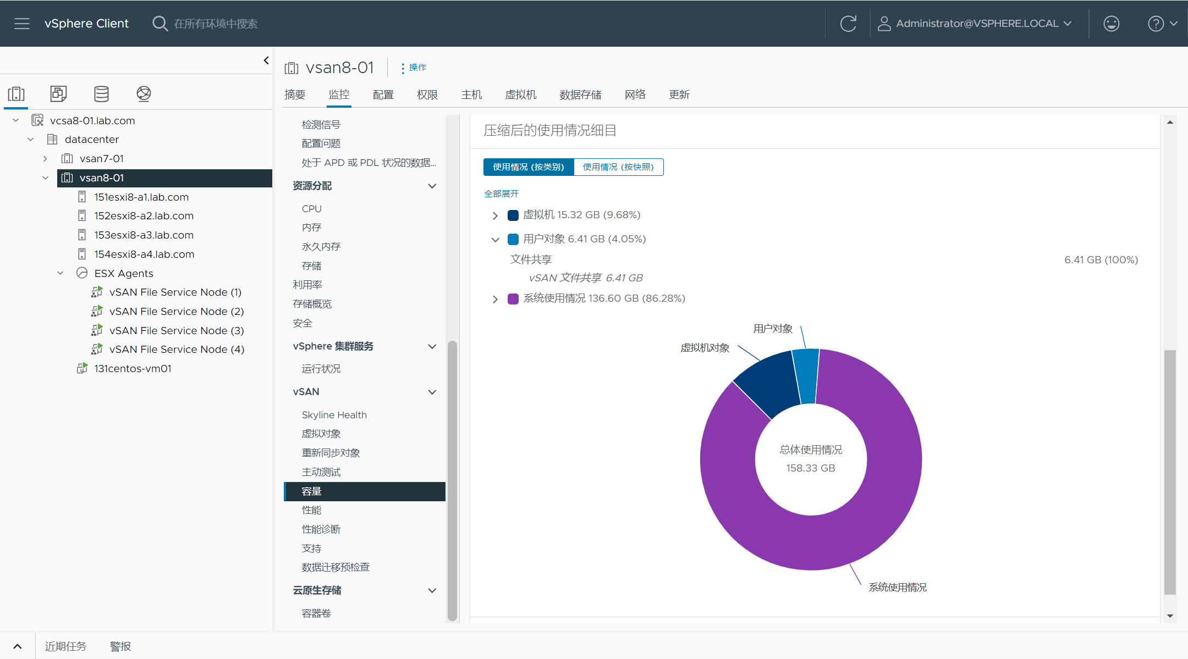Collapse the vSphere 集群服务 section
The height and width of the screenshot is (659, 1188).
point(432,347)
